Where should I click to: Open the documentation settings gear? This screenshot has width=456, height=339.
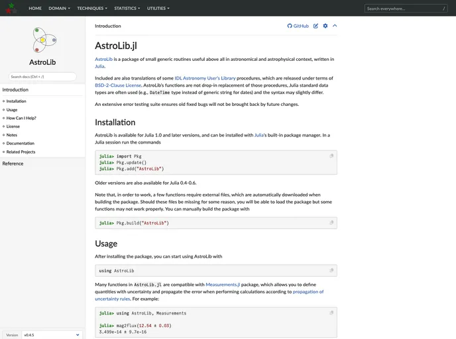point(325,26)
